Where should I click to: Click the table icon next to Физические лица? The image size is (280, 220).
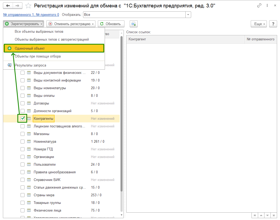pos(29,210)
